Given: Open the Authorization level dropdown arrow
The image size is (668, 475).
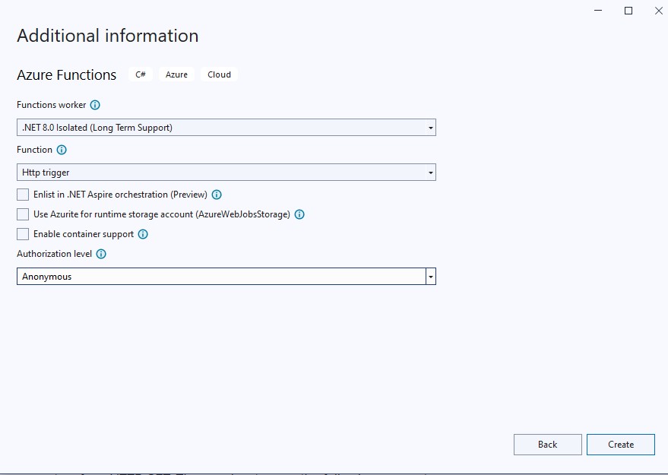Looking at the screenshot, I should point(431,277).
